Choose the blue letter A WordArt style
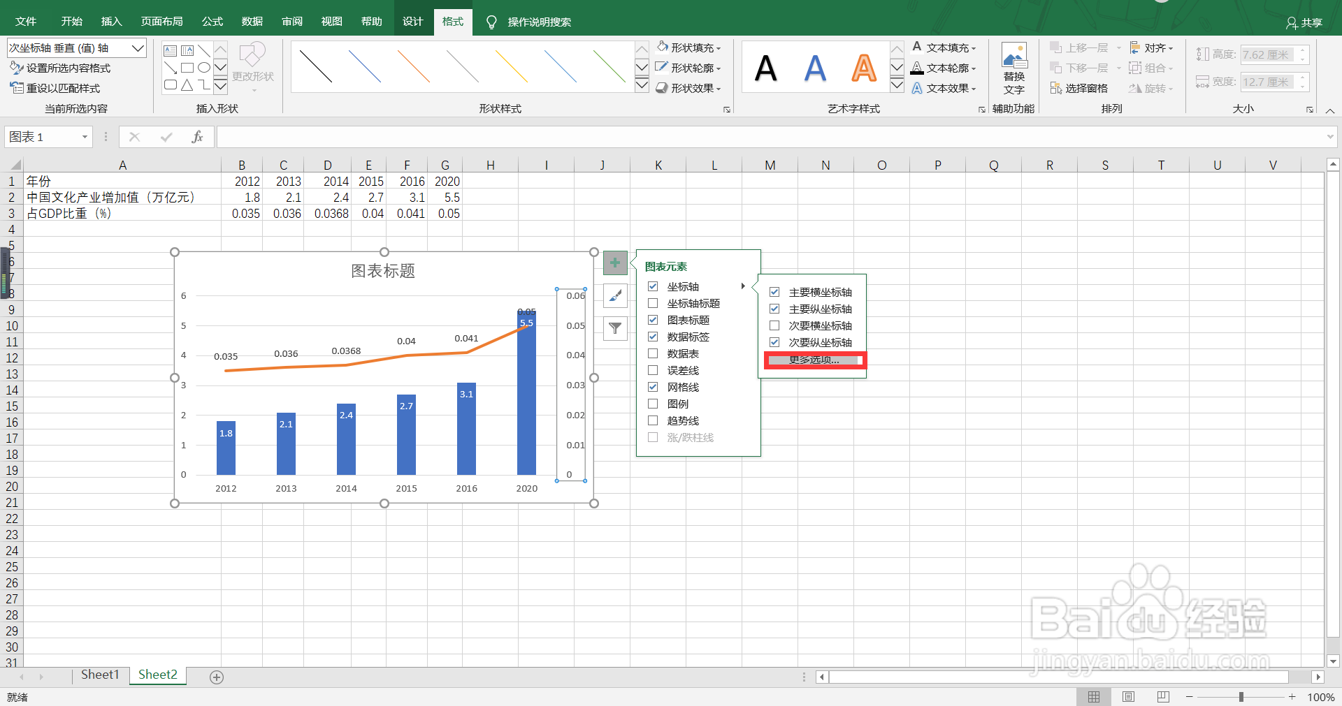 815,68
